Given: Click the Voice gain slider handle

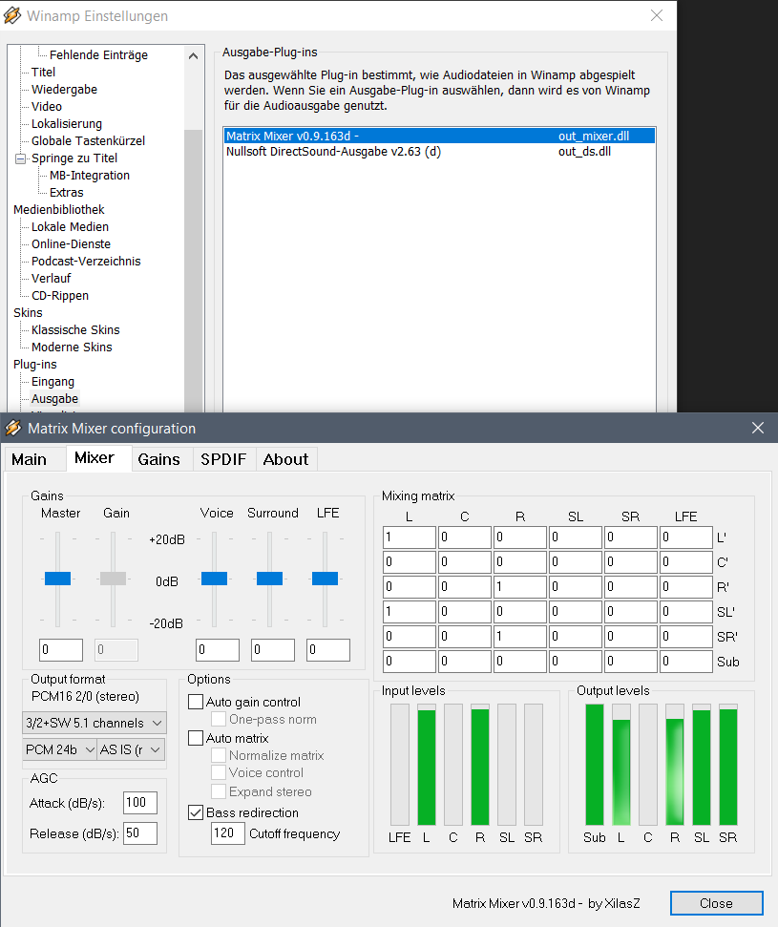Looking at the screenshot, I should click(x=214, y=579).
